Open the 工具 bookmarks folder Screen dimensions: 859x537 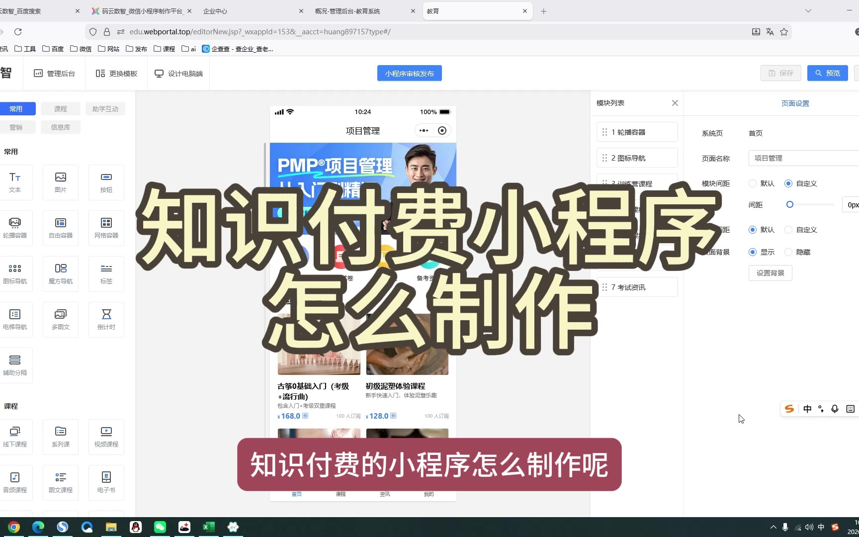tap(25, 49)
